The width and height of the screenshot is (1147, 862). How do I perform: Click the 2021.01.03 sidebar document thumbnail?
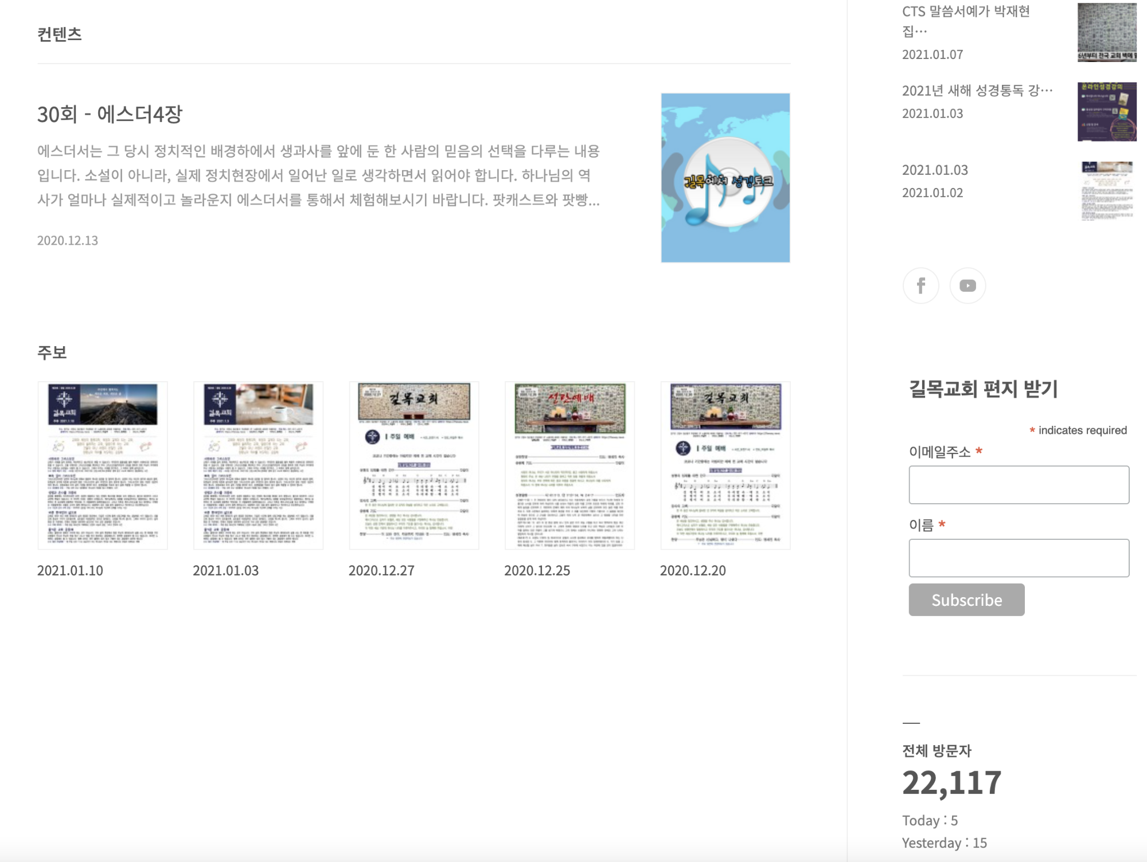[x=1106, y=191]
